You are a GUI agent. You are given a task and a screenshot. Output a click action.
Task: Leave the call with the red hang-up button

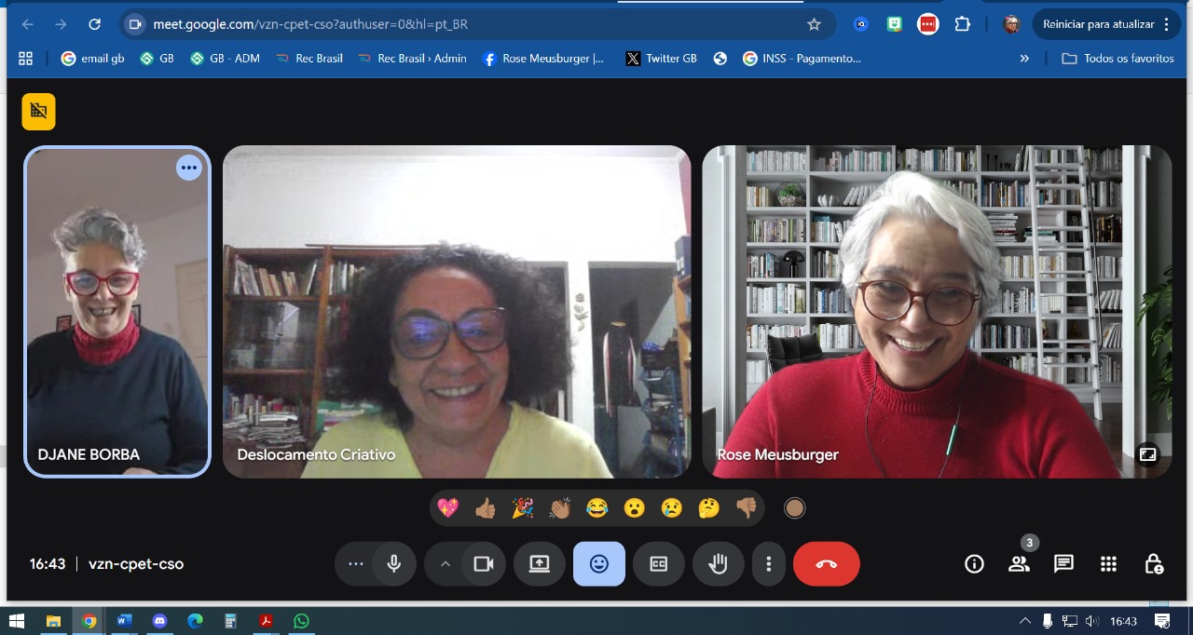(x=826, y=563)
